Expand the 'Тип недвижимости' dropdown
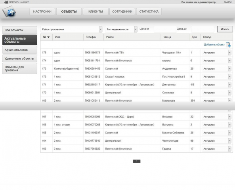 pyautogui.click(x=121, y=29)
